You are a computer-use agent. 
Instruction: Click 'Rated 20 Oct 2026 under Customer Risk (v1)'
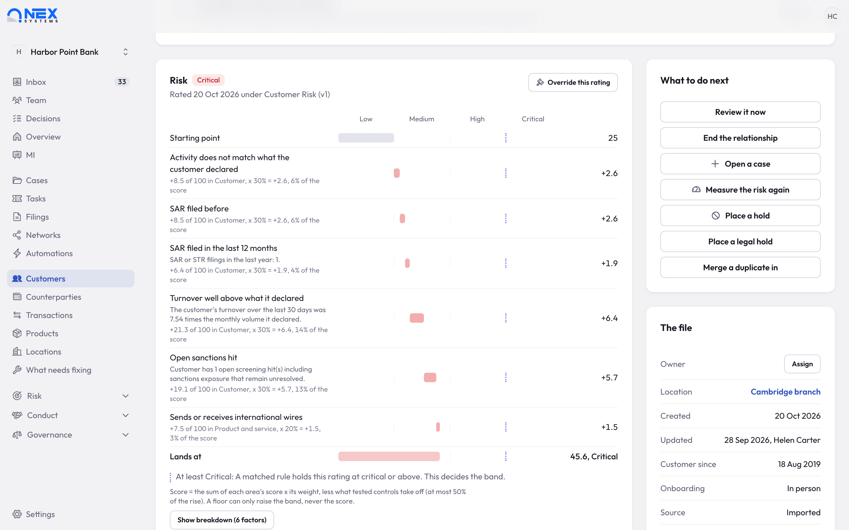click(x=249, y=94)
